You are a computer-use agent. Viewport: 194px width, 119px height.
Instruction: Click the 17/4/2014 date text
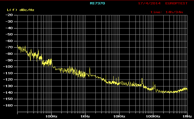[149, 3]
